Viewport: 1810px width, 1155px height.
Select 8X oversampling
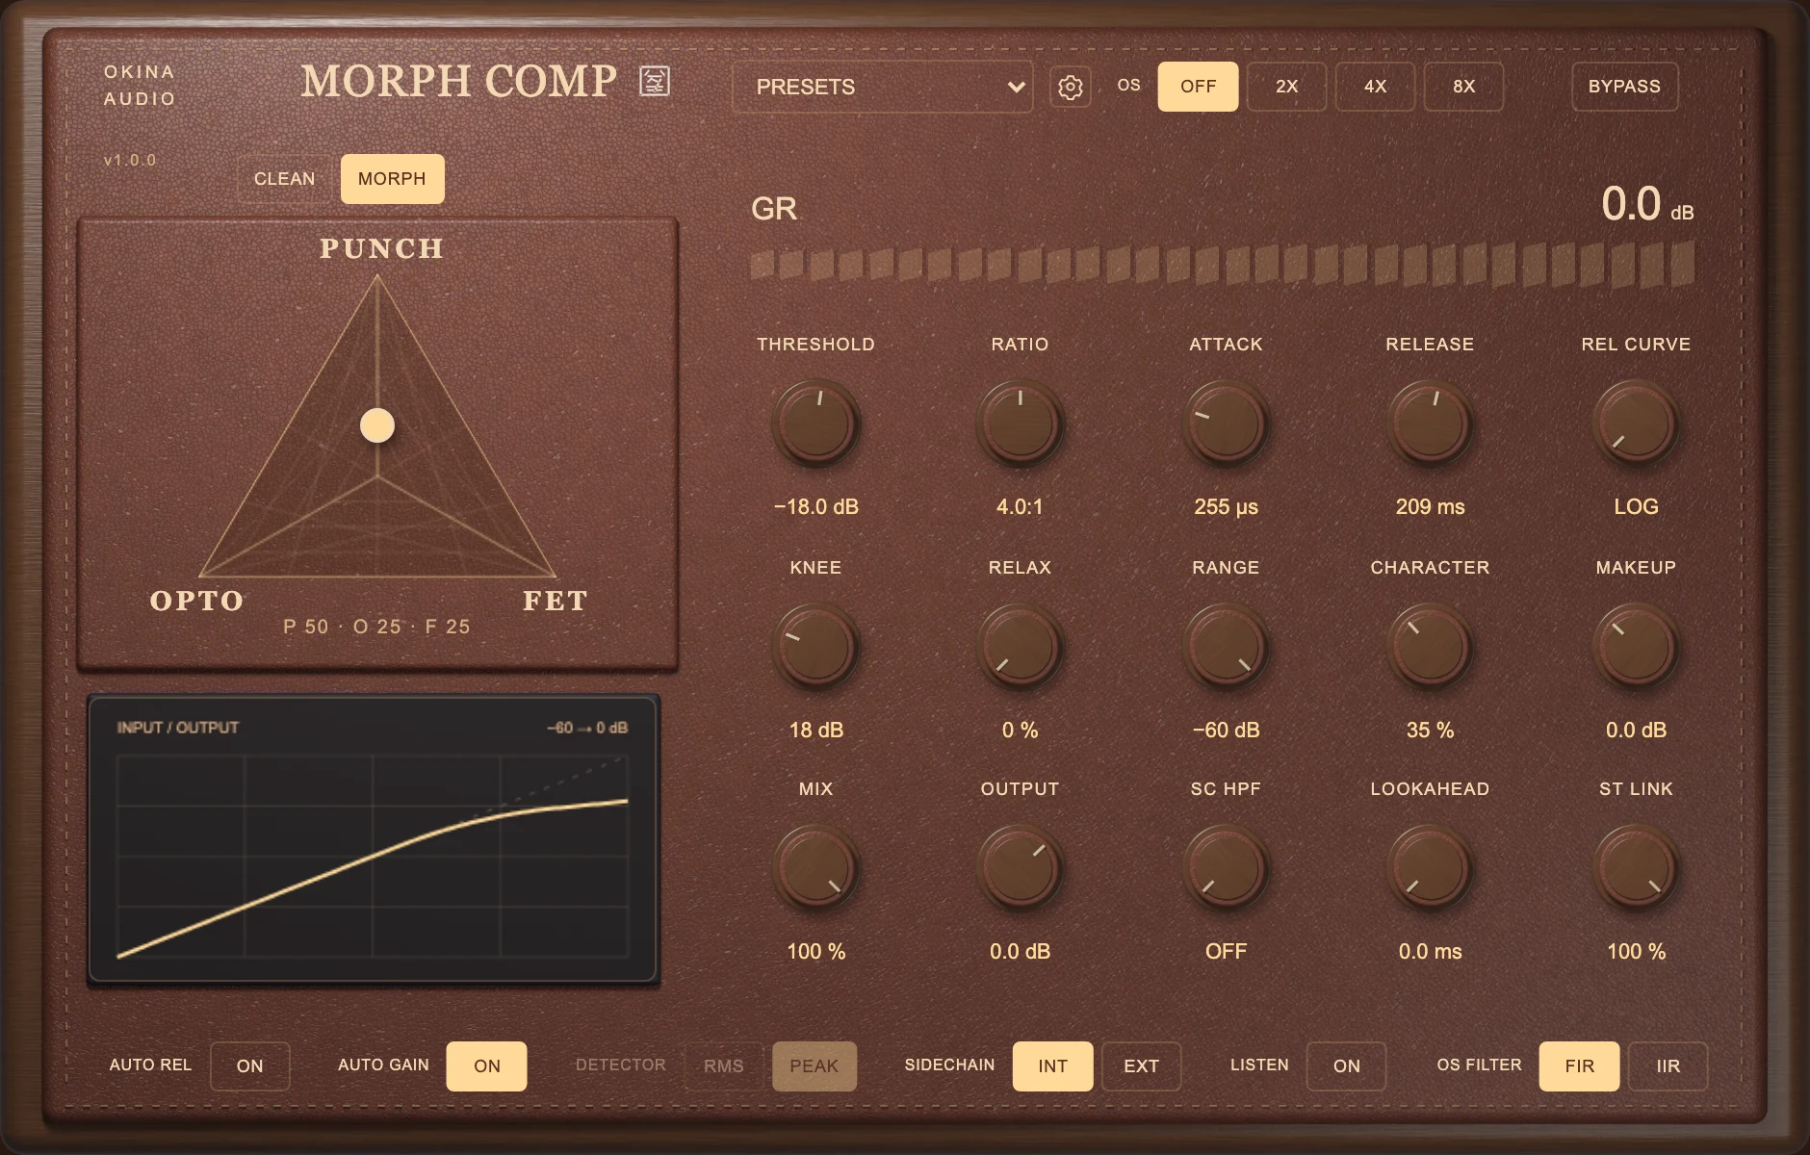pyautogui.click(x=1463, y=87)
